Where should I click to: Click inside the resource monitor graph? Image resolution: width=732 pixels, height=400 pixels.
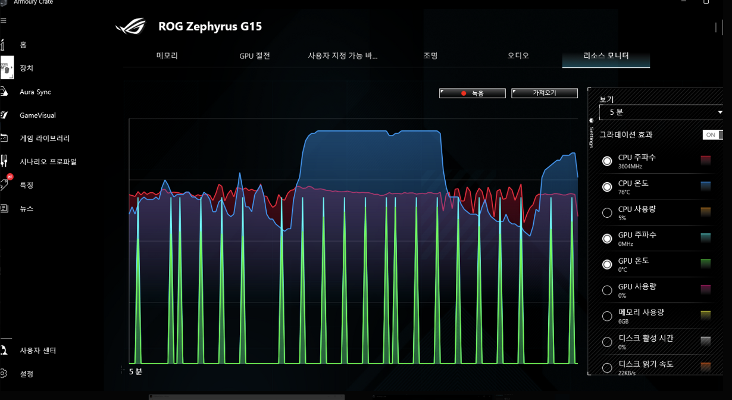tap(354, 241)
